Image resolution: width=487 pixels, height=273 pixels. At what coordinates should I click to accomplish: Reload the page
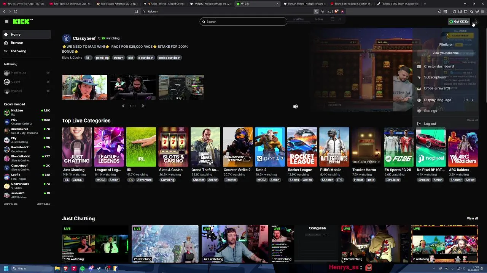(x=16, y=11)
